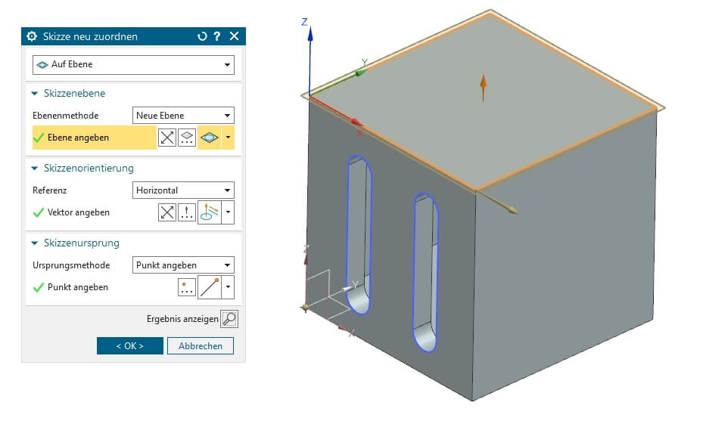703x424 pixels.
Task: Open dialog settings gear icon
Action: (x=31, y=36)
